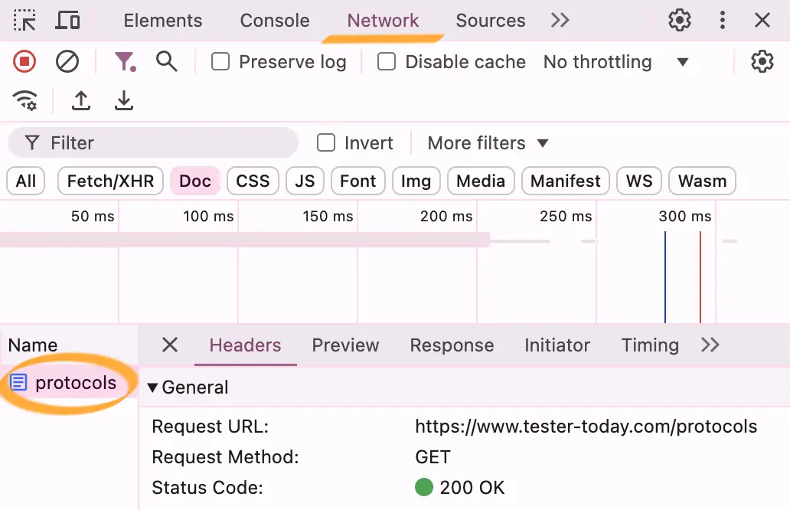The image size is (790, 510).
Task: Select the inspect element cursor tool
Action: 23,21
